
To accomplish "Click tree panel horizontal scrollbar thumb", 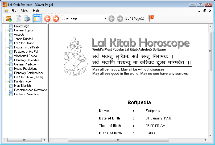I will 24,140.
